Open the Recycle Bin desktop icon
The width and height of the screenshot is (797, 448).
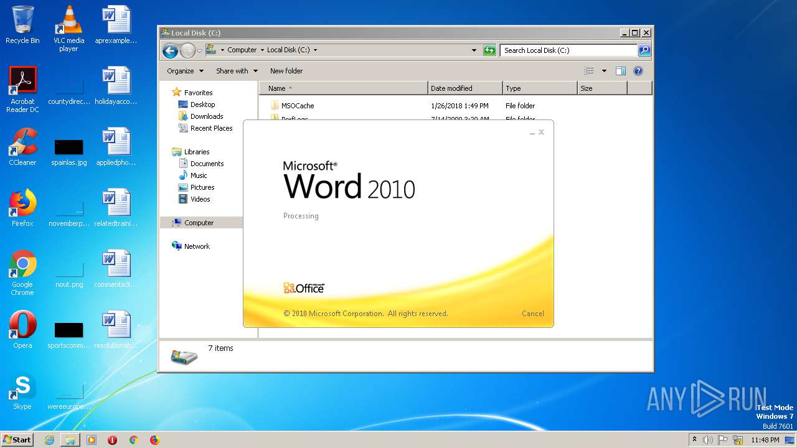click(x=22, y=25)
